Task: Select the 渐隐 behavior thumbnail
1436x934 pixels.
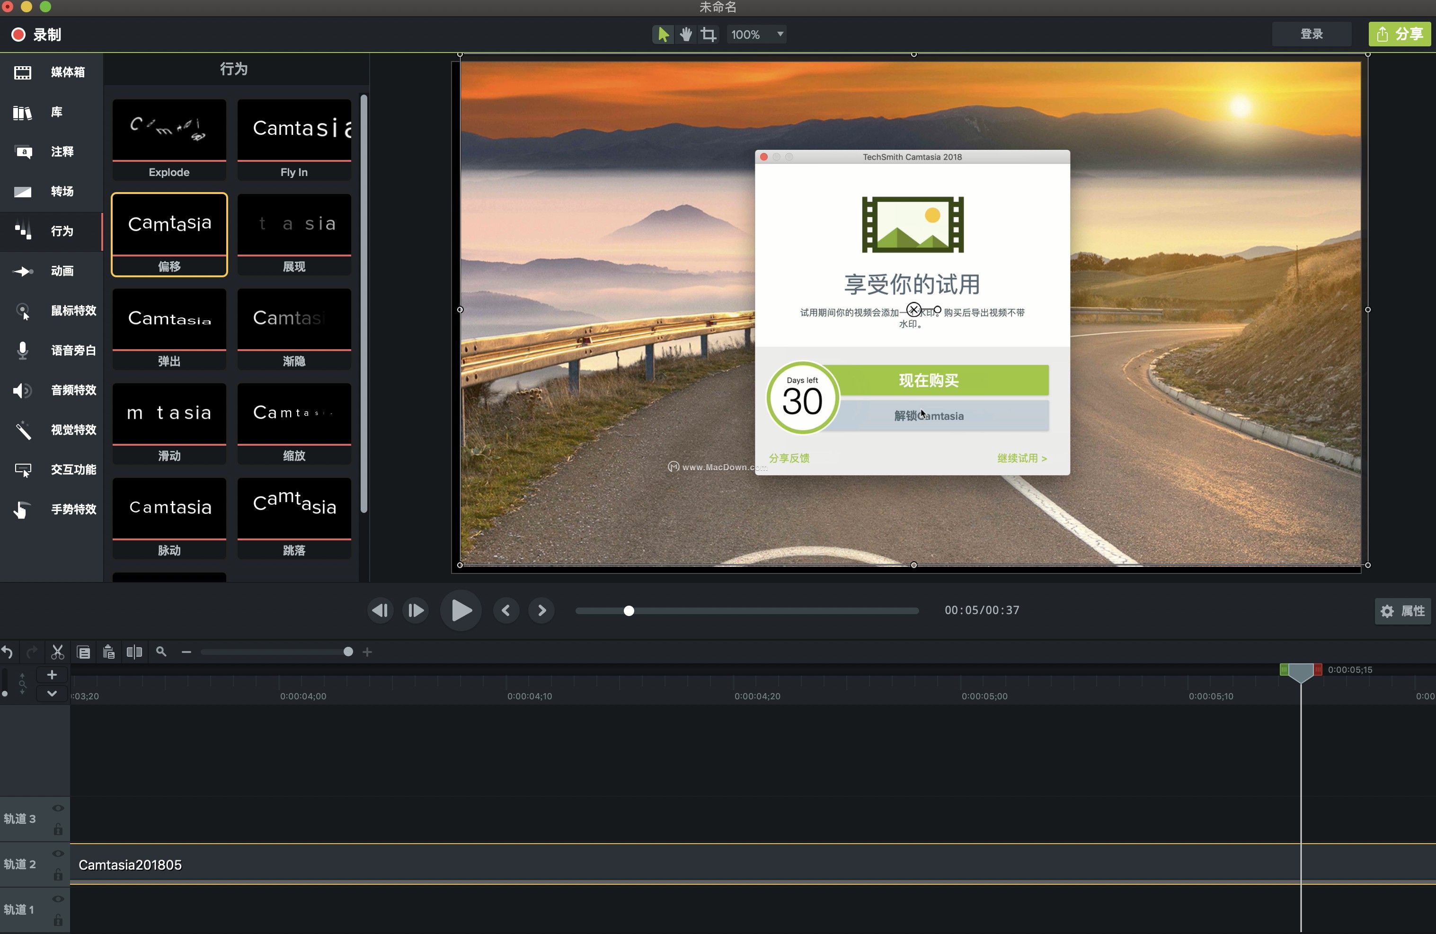Action: (x=294, y=329)
